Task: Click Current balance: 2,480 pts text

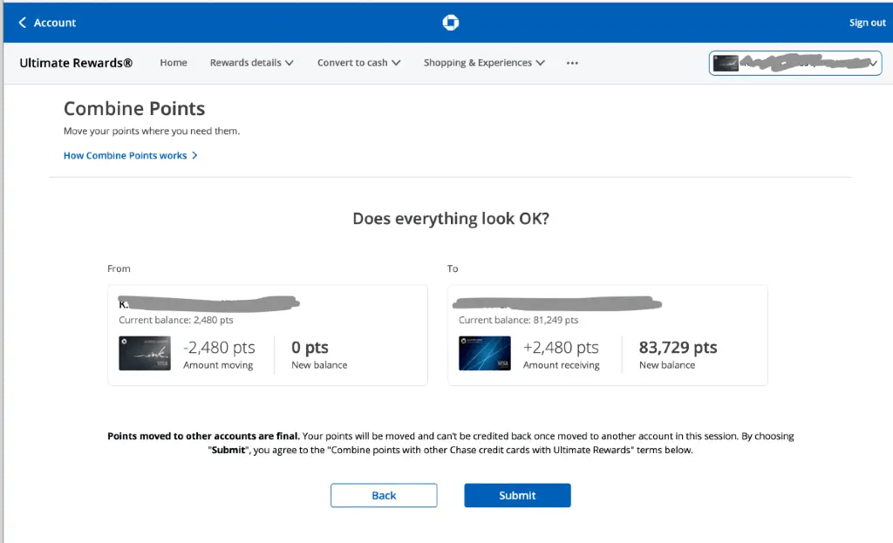Action: click(x=176, y=320)
